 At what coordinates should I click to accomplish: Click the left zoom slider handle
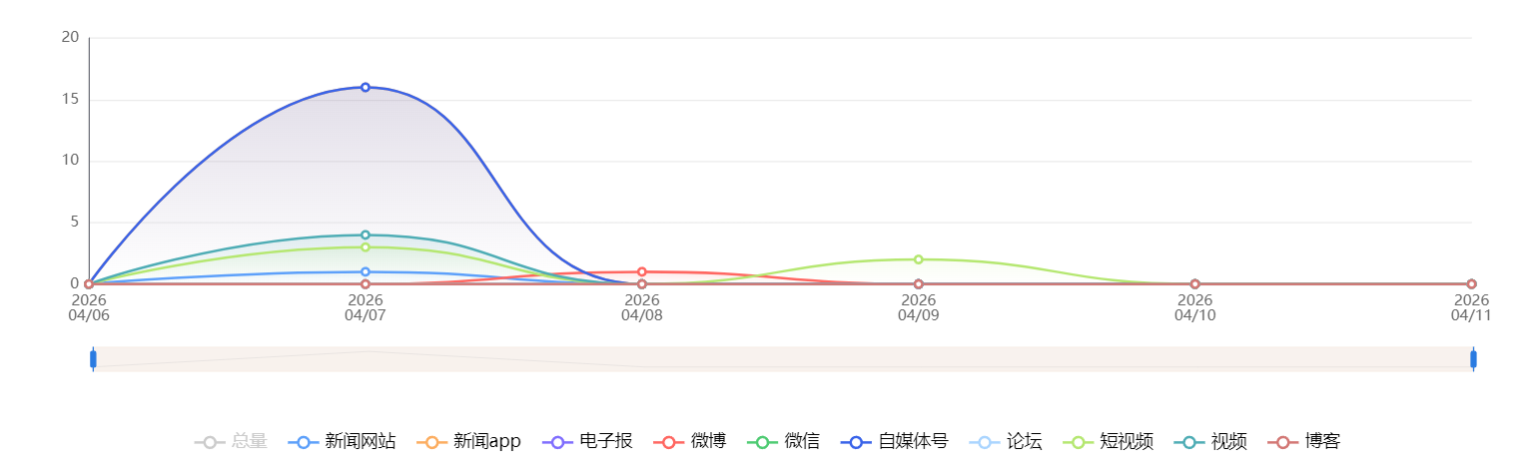coord(93,359)
